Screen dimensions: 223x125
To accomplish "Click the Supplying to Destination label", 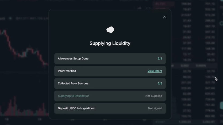I will click(x=74, y=96).
